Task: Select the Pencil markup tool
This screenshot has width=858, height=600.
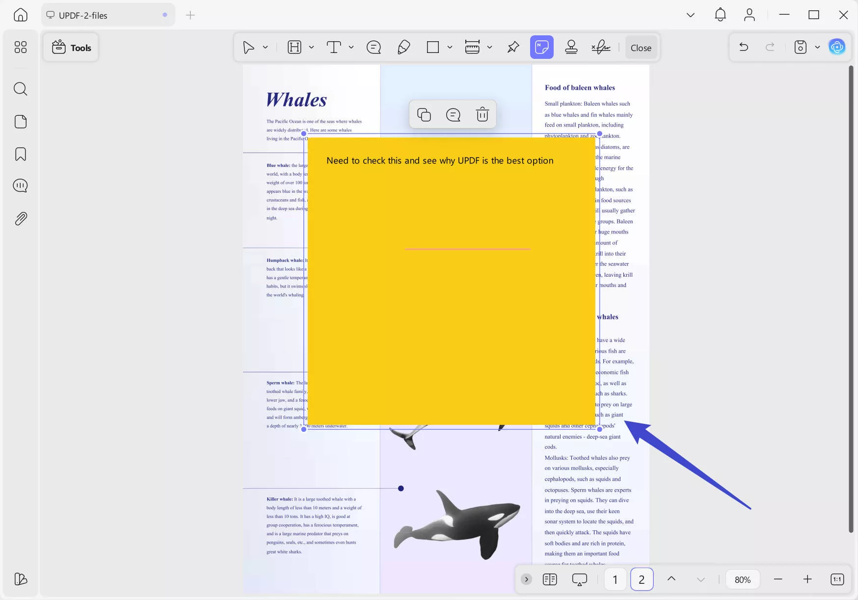Action: click(403, 47)
